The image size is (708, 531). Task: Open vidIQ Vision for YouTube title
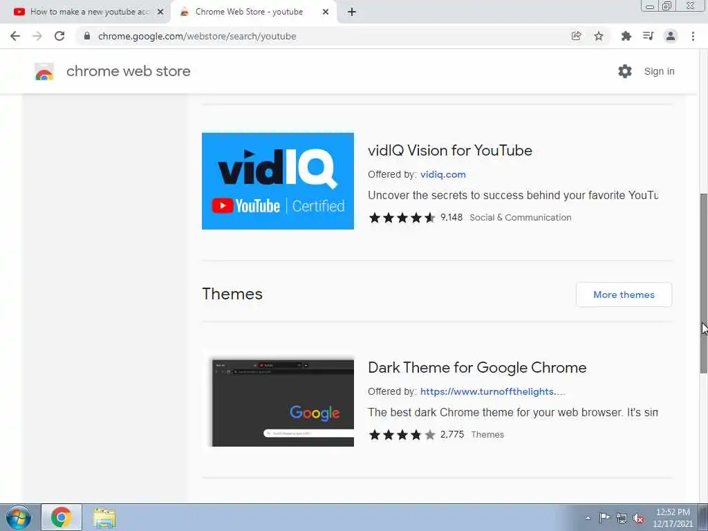(x=449, y=150)
